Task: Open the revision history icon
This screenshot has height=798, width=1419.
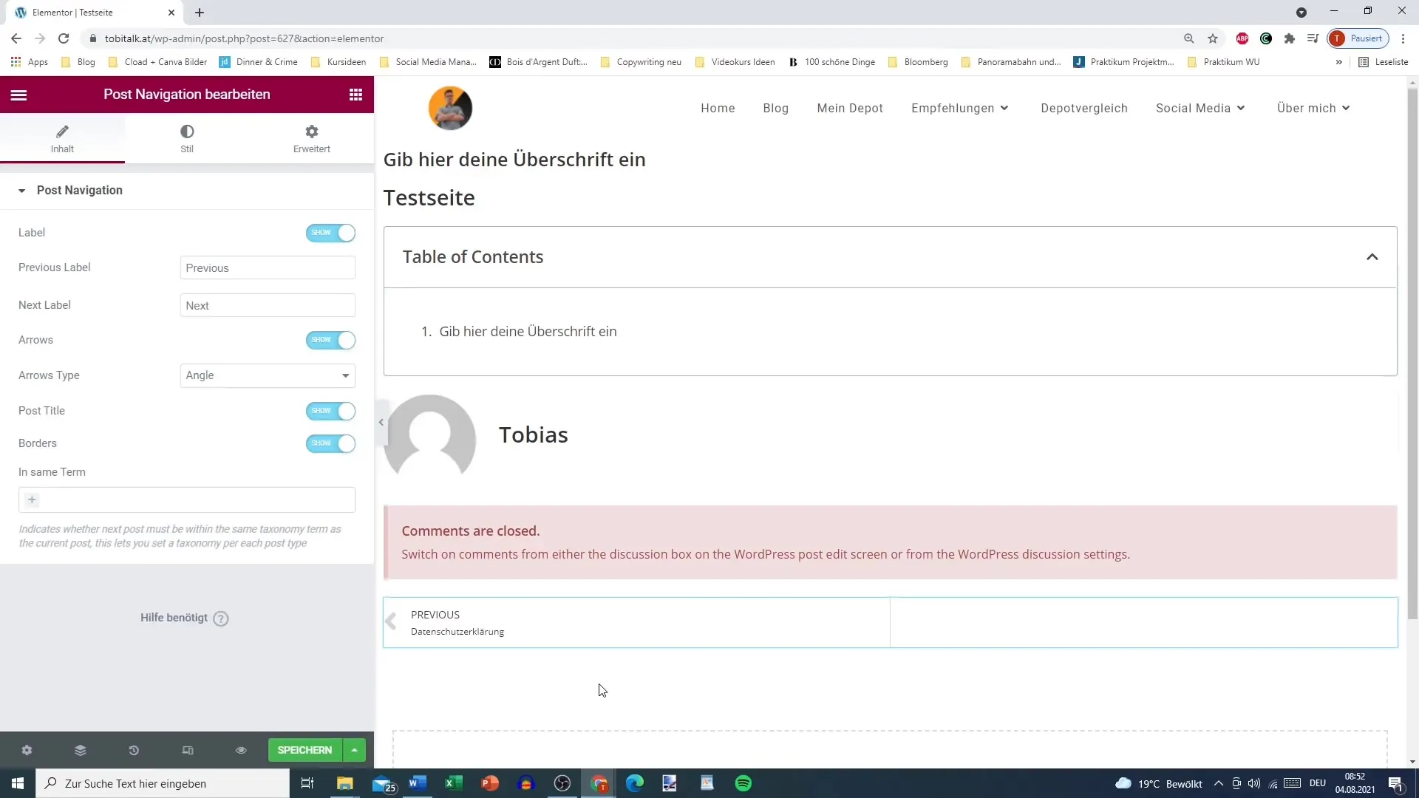Action: tap(134, 750)
